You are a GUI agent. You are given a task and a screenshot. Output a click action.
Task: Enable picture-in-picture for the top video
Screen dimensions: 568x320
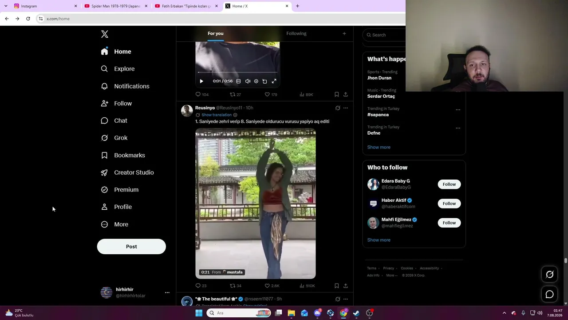(x=264, y=81)
